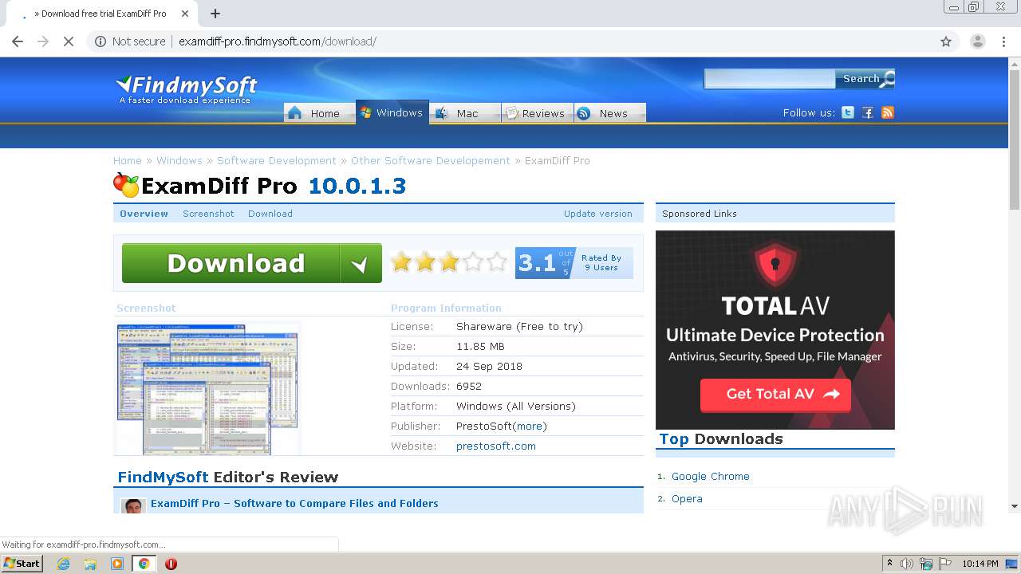This screenshot has height=574, width=1021.
Task: Select the Download sub-tab
Action: click(270, 214)
